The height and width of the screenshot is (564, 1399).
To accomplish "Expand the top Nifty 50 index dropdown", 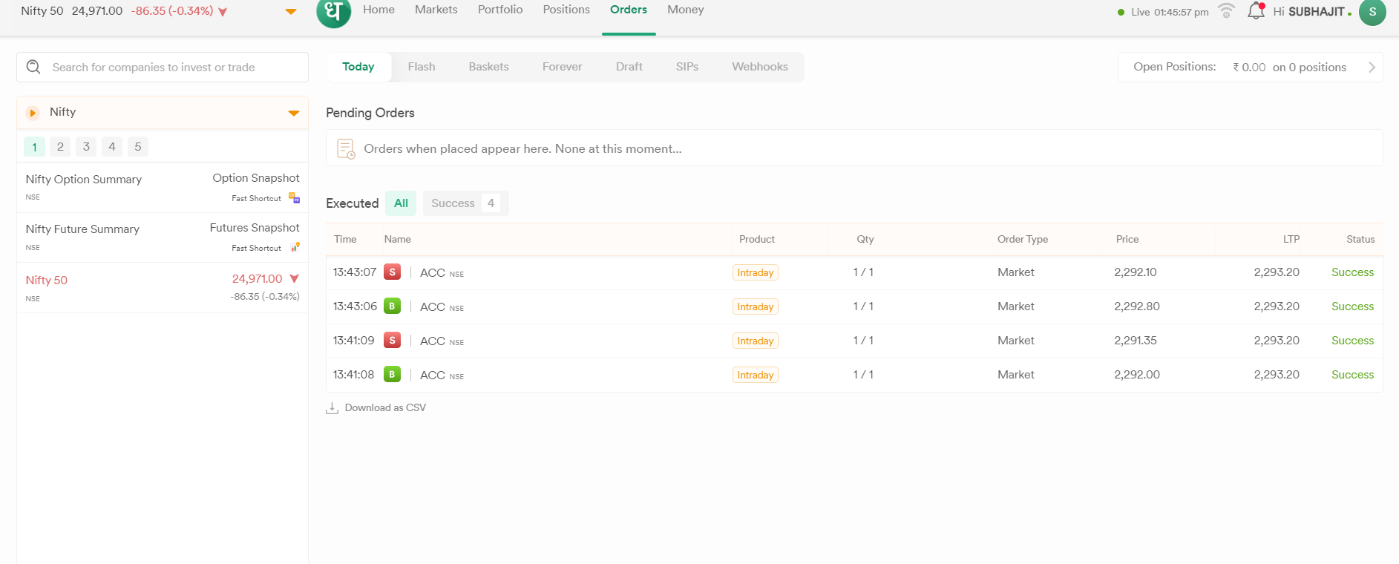I will click(x=291, y=12).
